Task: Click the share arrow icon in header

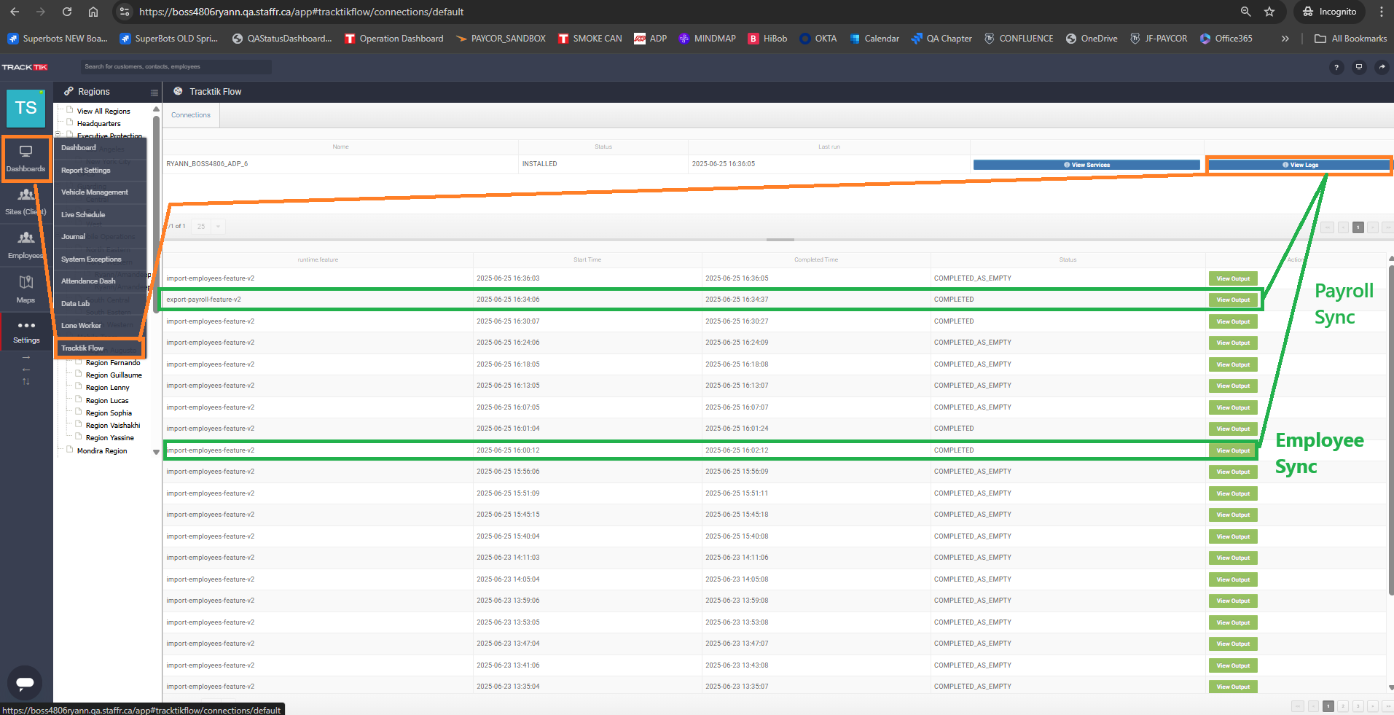Action: tap(1382, 67)
